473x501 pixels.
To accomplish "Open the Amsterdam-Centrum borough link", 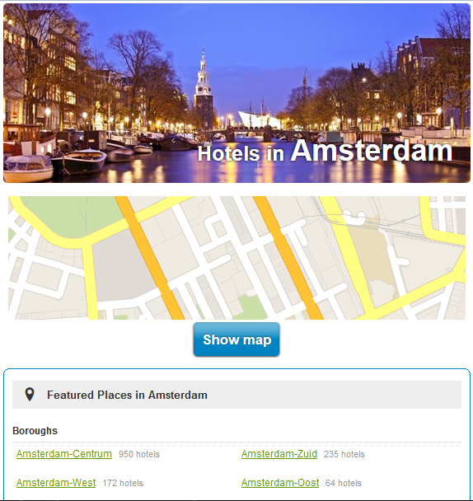I will click(64, 454).
